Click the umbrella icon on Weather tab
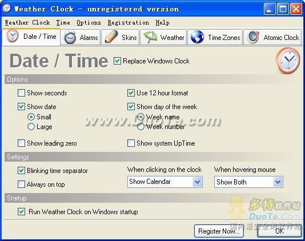Viewport: 305px width, 241px height. pos(150,37)
